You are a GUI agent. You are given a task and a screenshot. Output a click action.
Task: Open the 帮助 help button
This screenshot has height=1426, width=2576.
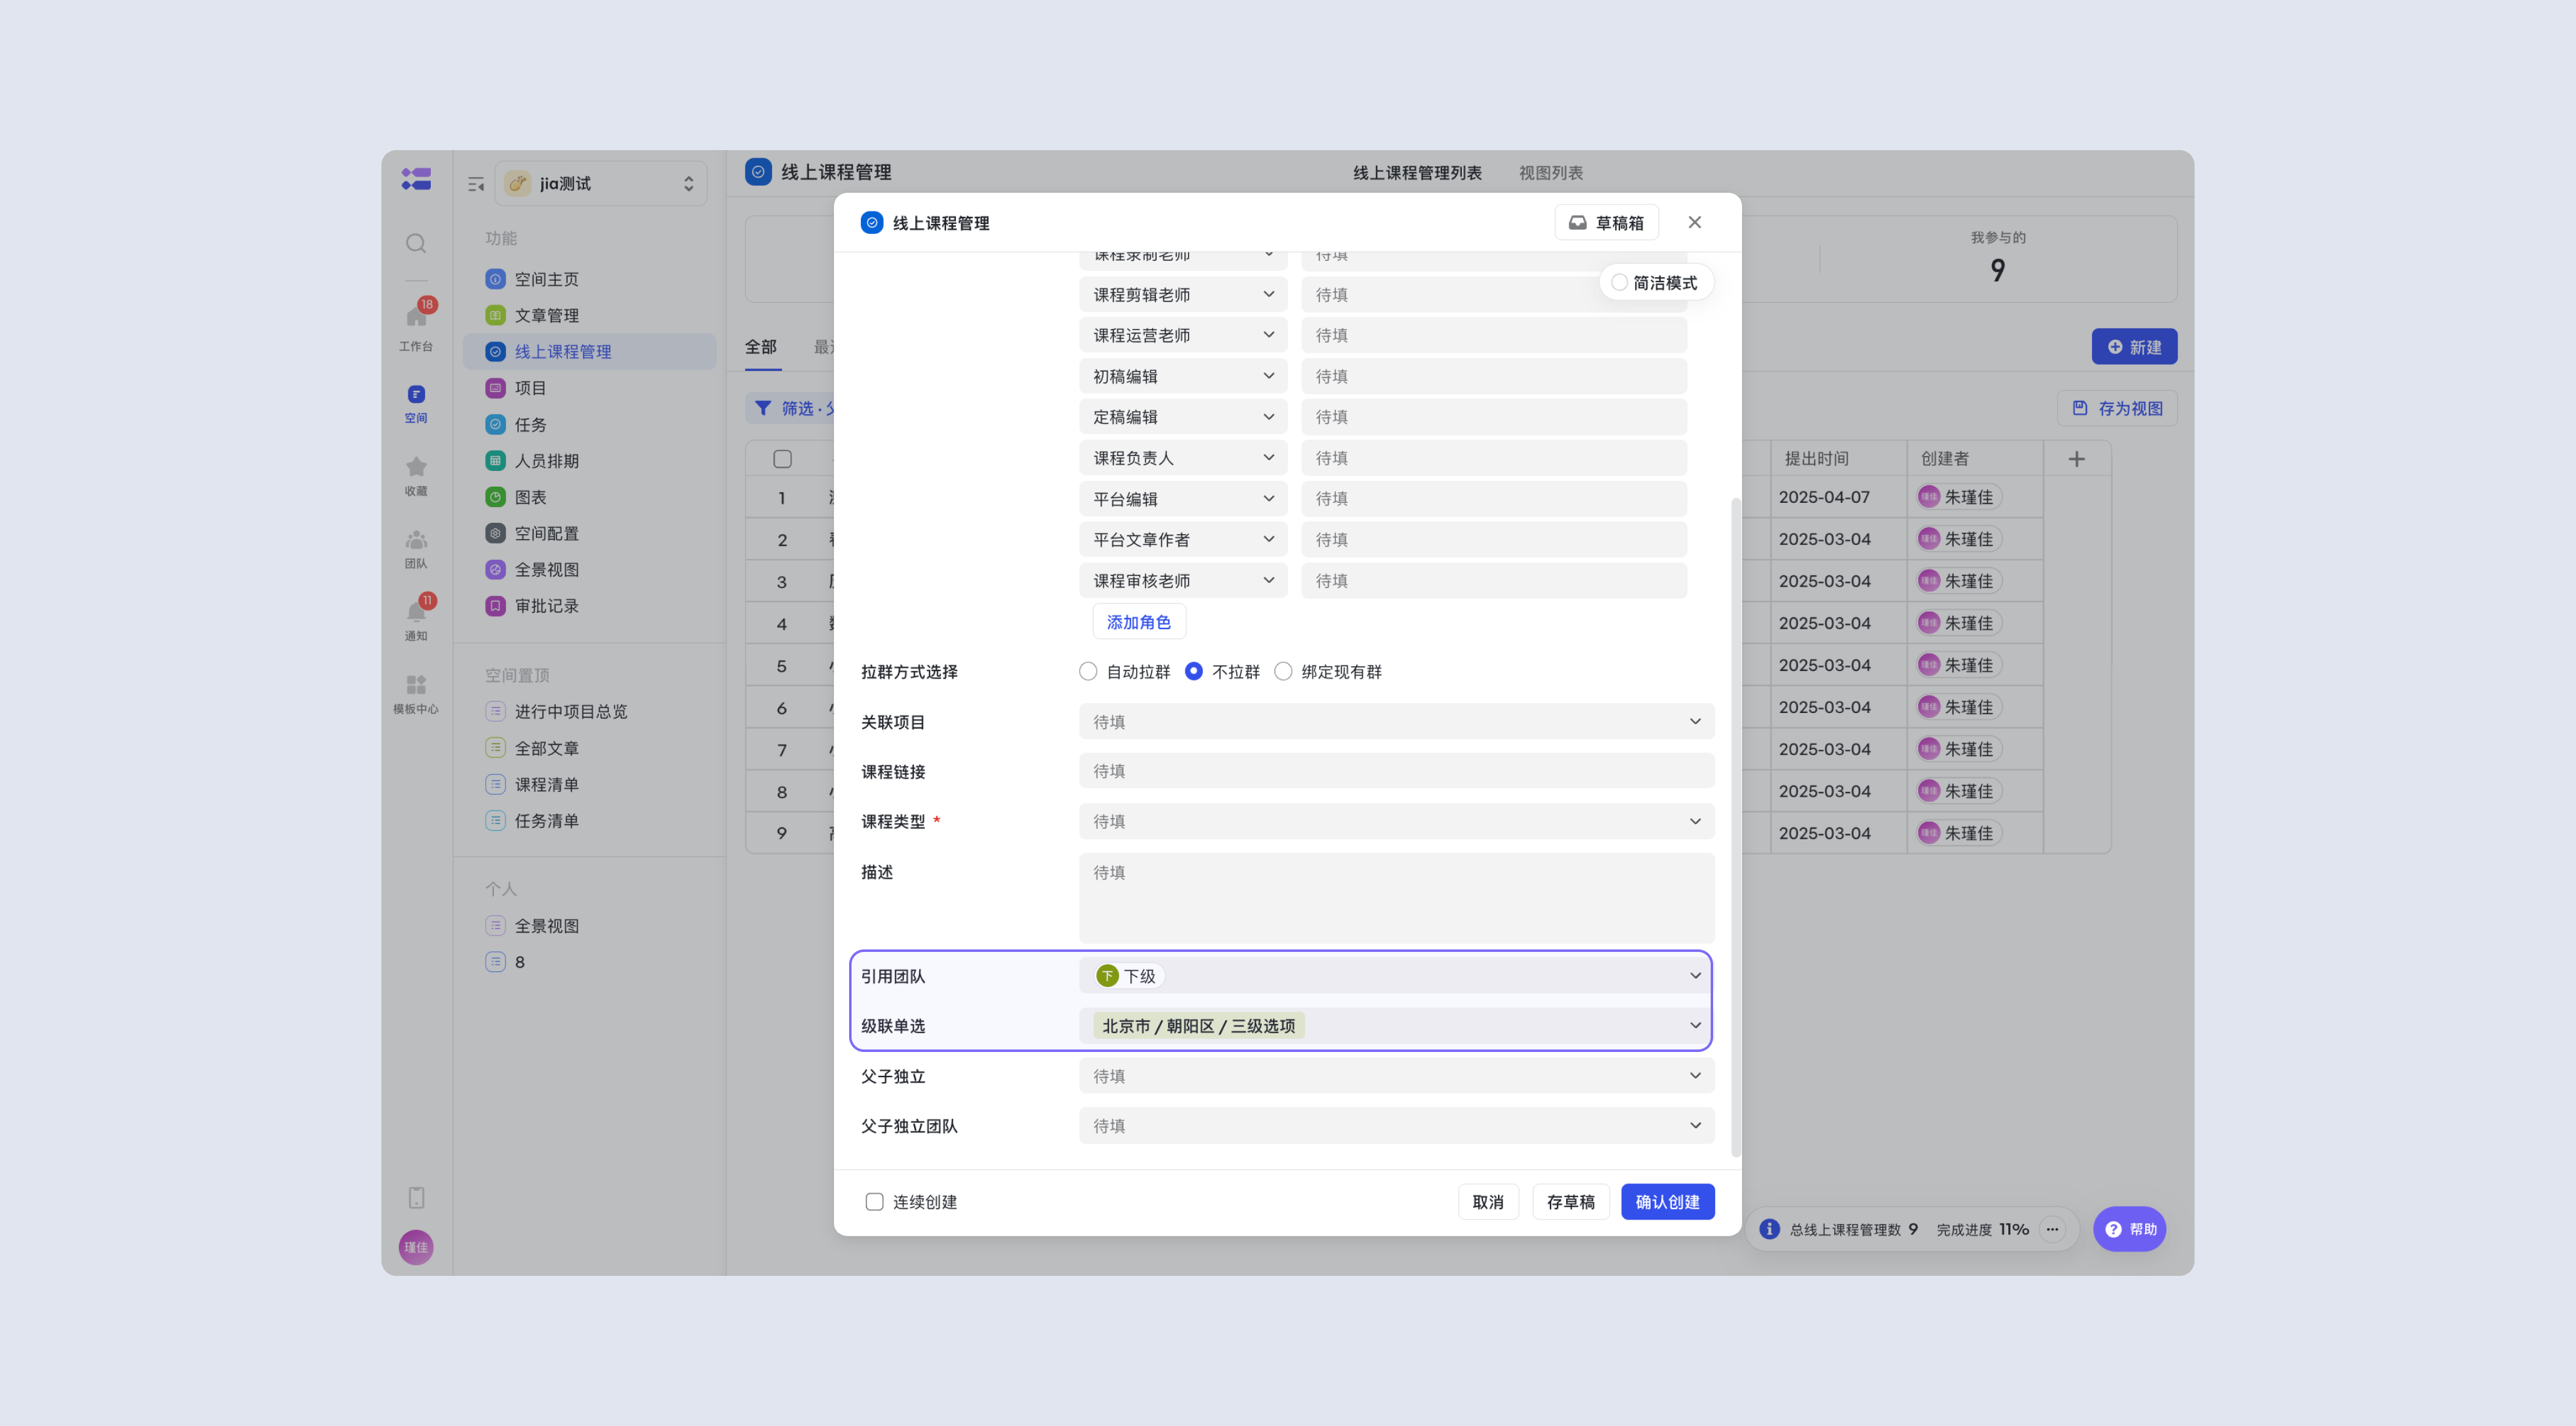point(2130,1229)
